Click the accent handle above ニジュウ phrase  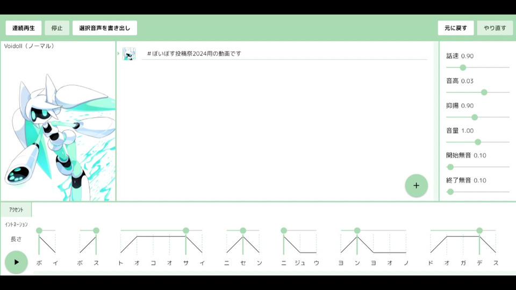point(284,230)
